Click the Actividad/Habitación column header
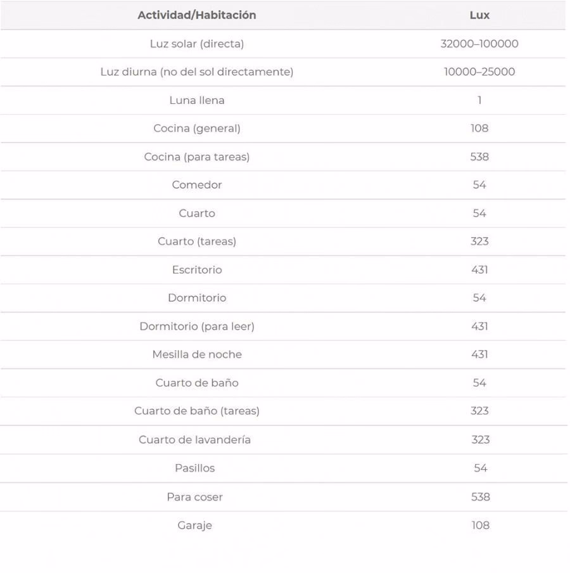The height and width of the screenshot is (573, 570). tap(197, 15)
